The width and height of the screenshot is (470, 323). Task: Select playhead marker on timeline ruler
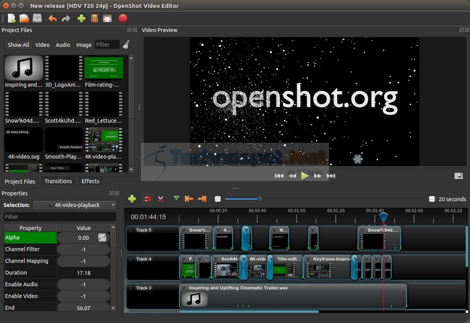[x=383, y=217]
